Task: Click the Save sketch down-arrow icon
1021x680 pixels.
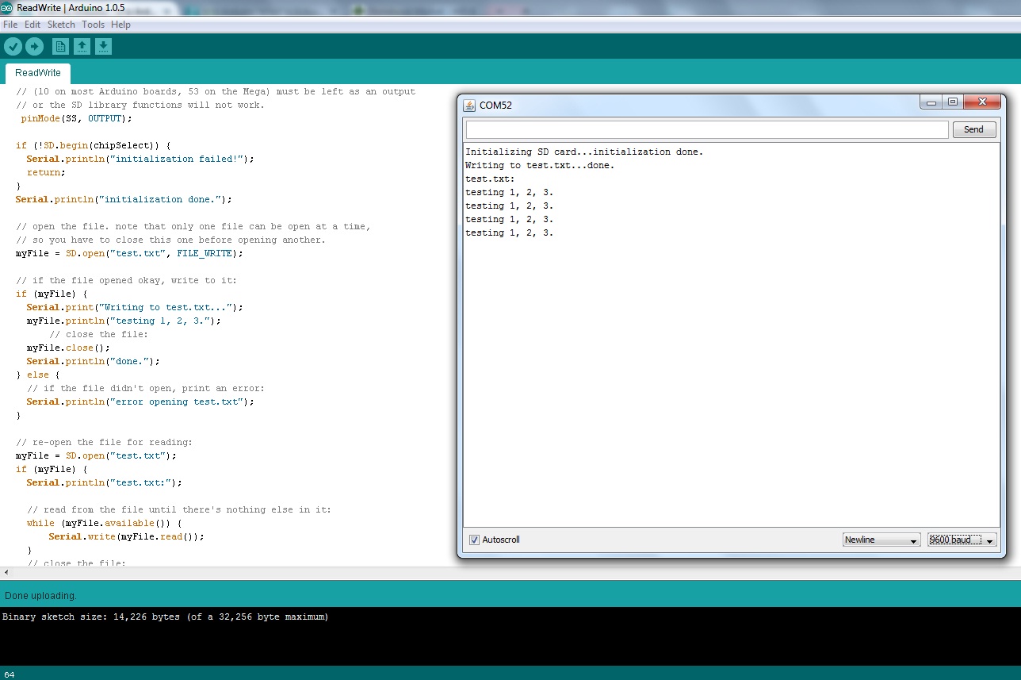Action: click(x=103, y=46)
